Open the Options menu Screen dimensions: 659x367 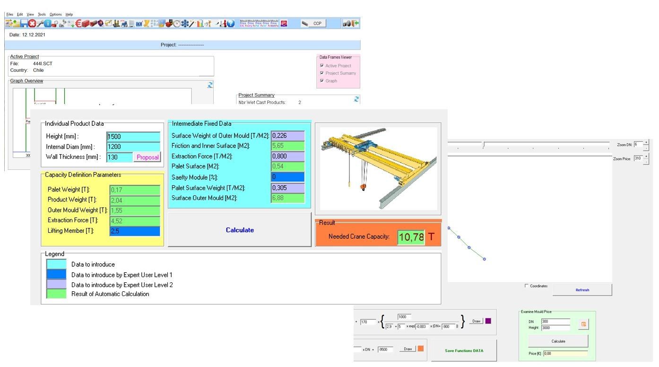coord(55,14)
